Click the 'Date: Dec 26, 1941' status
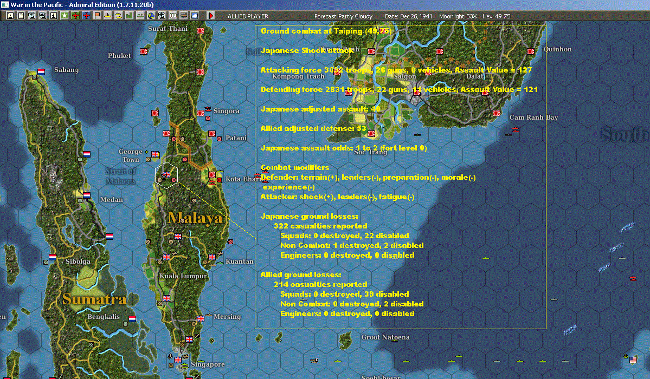The width and height of the screenshot is (650, 379). click(x=408, y=16)
